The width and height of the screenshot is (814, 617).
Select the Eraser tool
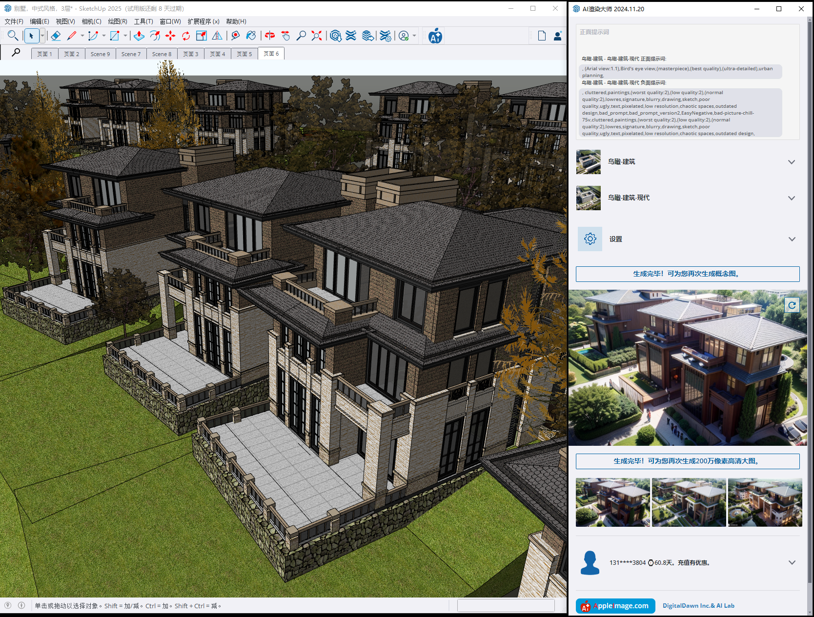[56, 36]
